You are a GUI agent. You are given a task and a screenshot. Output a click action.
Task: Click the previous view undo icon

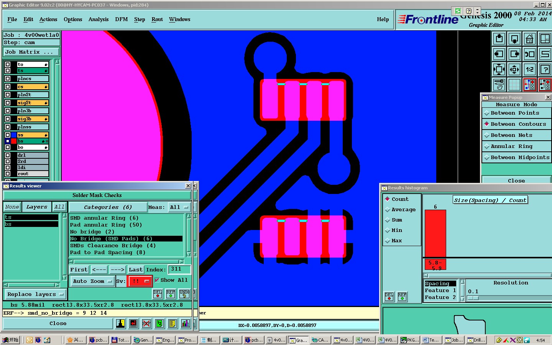coord(530,54)
